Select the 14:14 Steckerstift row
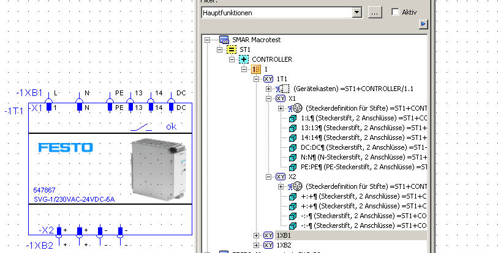Screen dimensions: 498x253 364,138
